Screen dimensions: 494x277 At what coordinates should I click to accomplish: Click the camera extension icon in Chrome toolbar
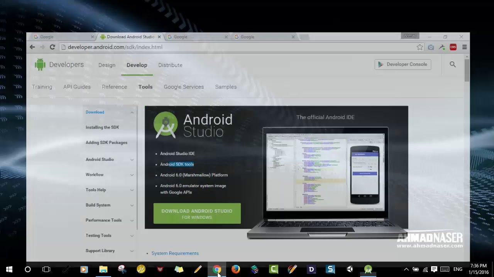point(431,47)
